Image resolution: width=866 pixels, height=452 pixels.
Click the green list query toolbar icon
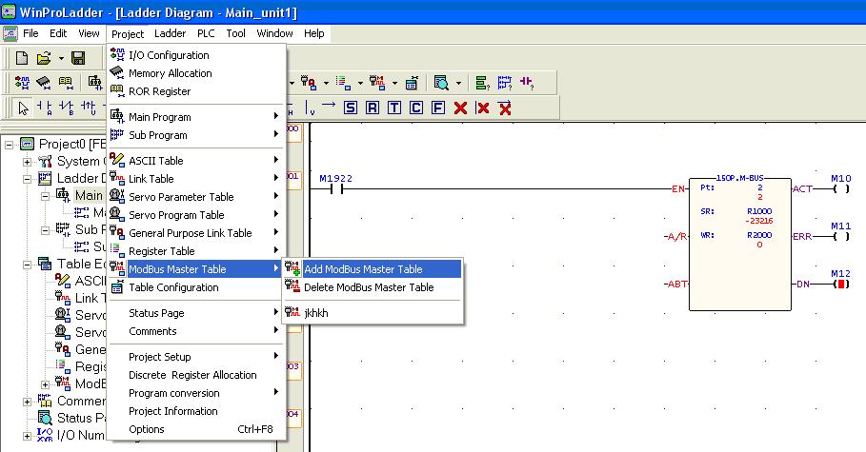coord(482,83)
